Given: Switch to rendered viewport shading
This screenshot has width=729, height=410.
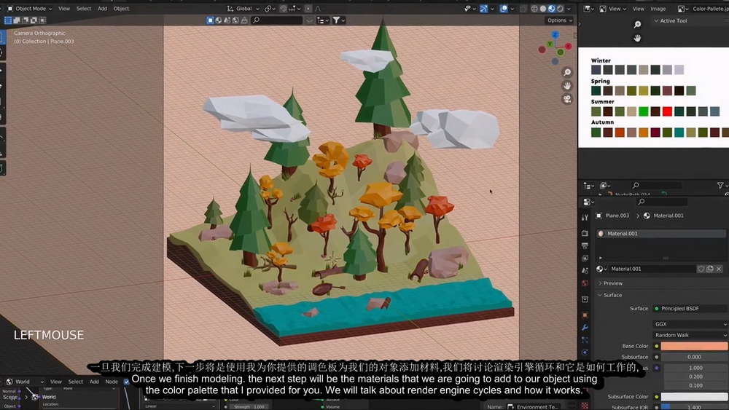Looking at the screenshot, I should pos(560,8).
